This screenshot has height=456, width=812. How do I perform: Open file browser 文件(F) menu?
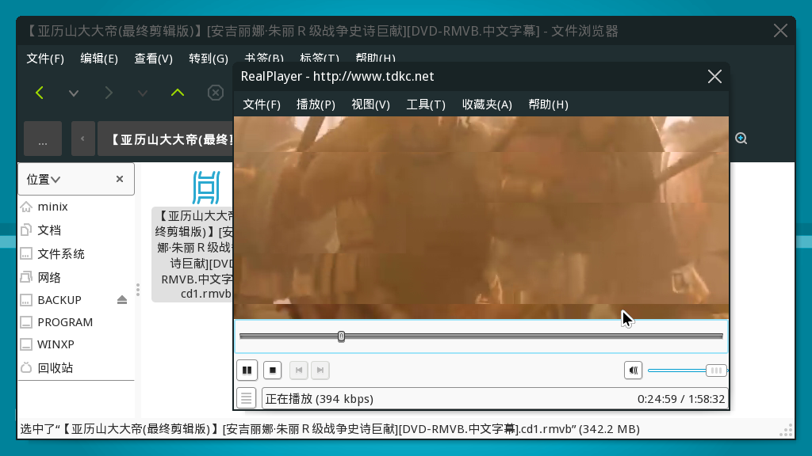45,59
